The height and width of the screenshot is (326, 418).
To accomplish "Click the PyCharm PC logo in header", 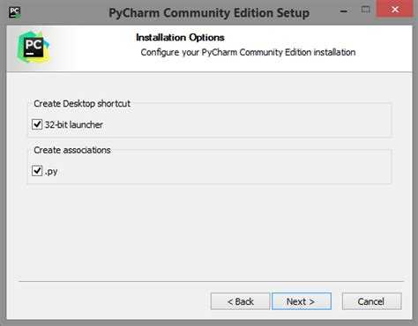I will point(34,47).
